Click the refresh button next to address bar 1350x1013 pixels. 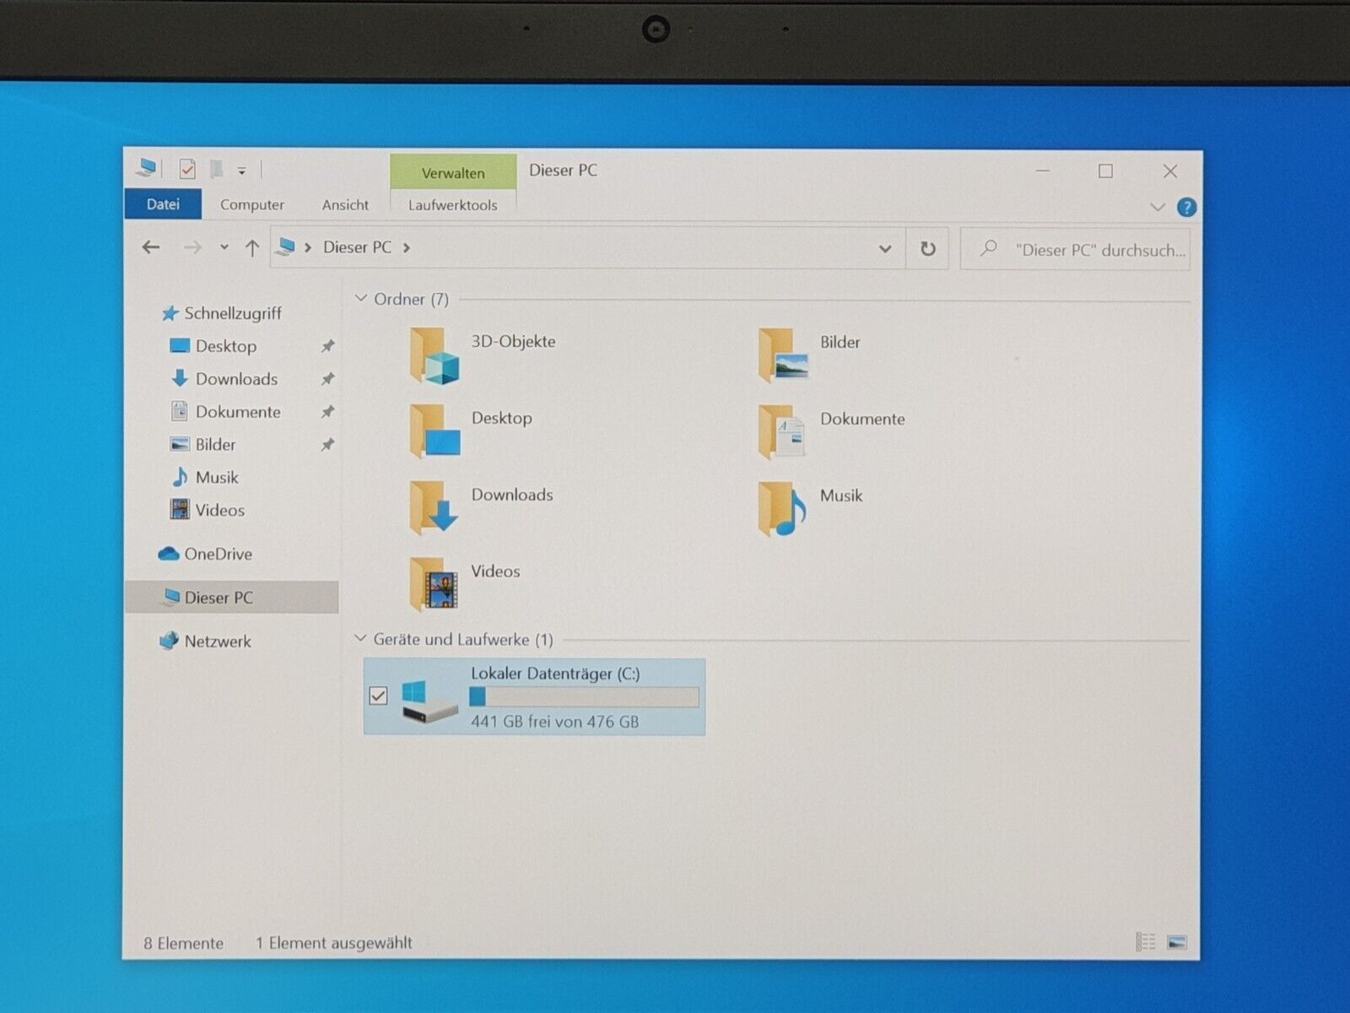(x=927, y=249)
